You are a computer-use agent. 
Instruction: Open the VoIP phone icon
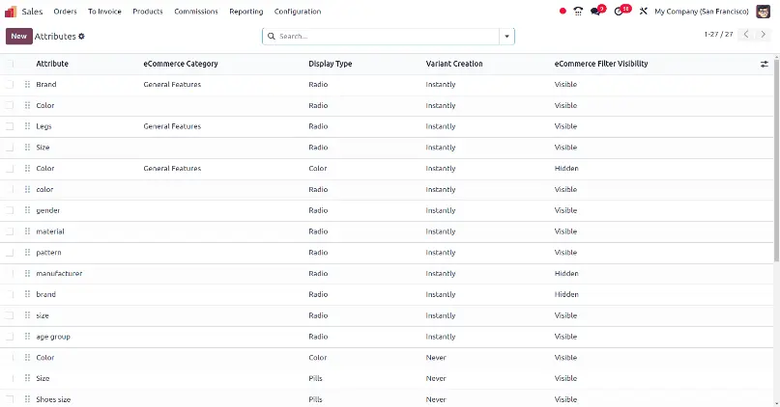click(x=578, y=11)
